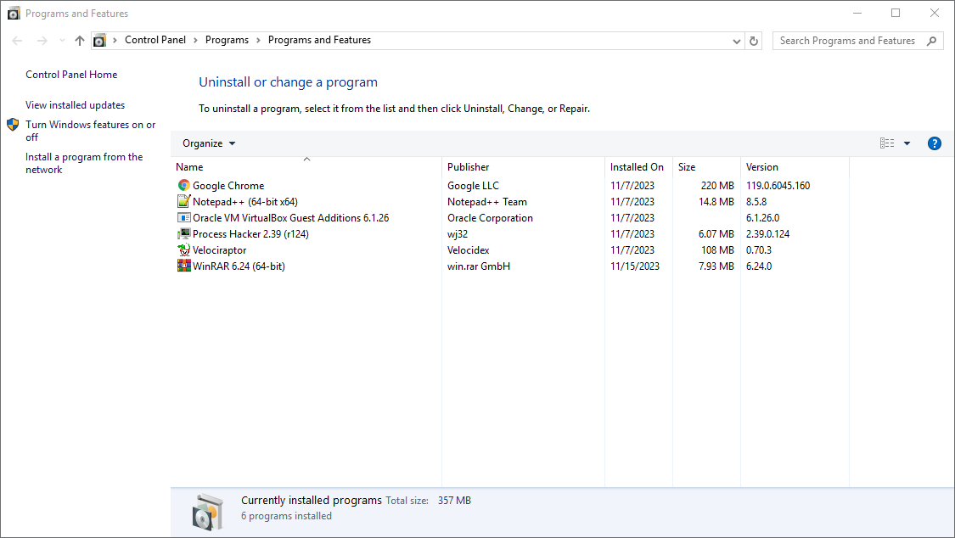Viewport: 955px width, 538px height.
Task: Go forward using the forward arrow
Action: pyautogui.click(x=42, y=41)
